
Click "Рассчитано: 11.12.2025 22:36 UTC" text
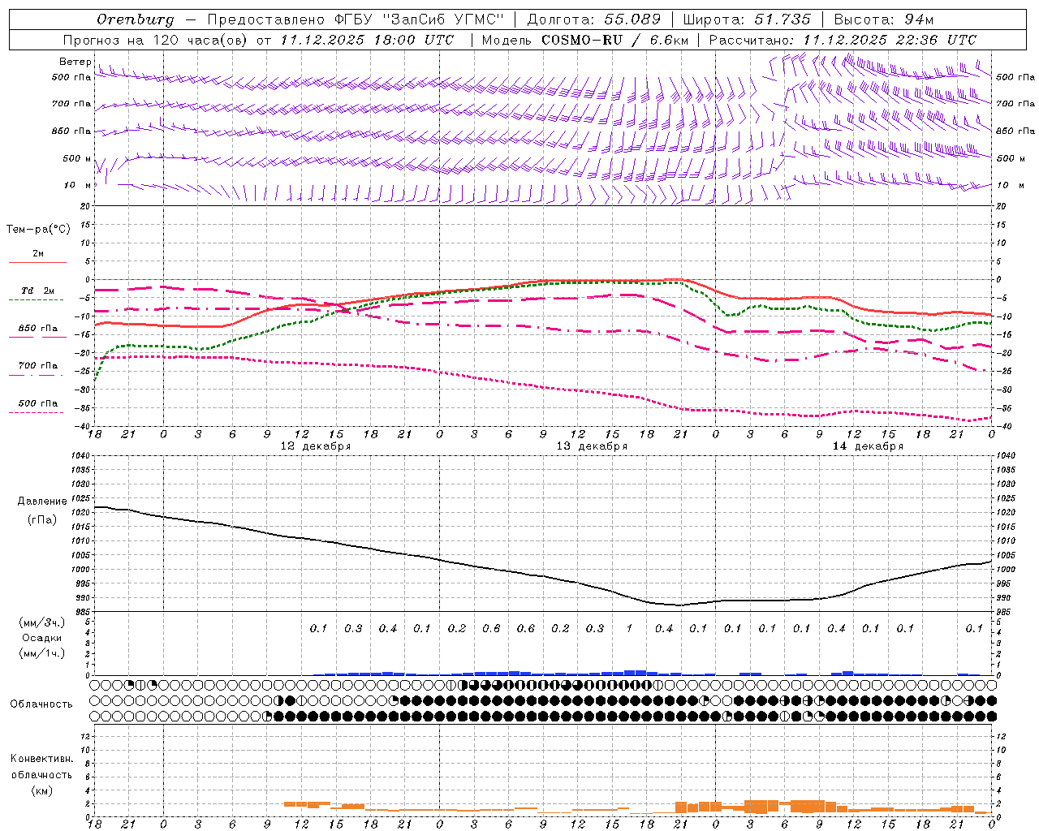pos(843,40)
